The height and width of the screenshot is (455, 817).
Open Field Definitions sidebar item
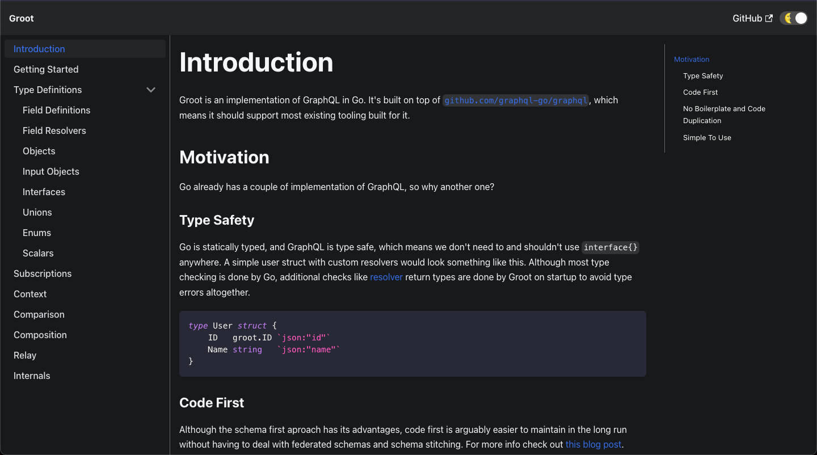point(56,110)
